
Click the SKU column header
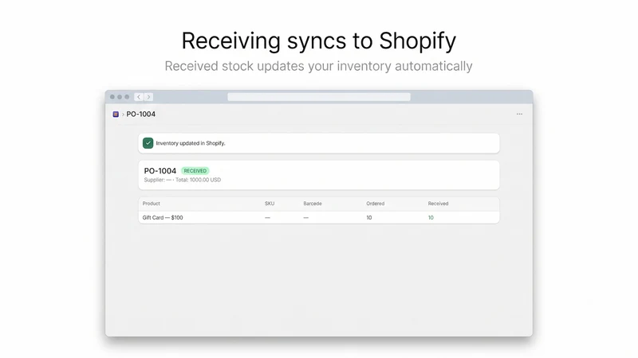[x=270, y=204]
